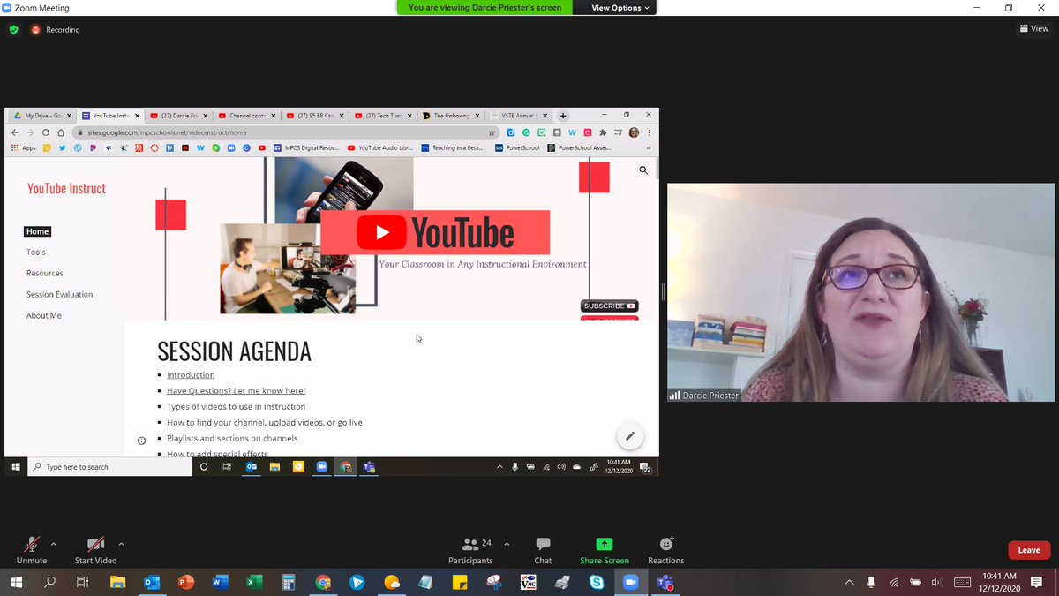This screenshot has height=596, width=1059.
Task: Open Skype from the taskbar
Action: click(597, 583)
